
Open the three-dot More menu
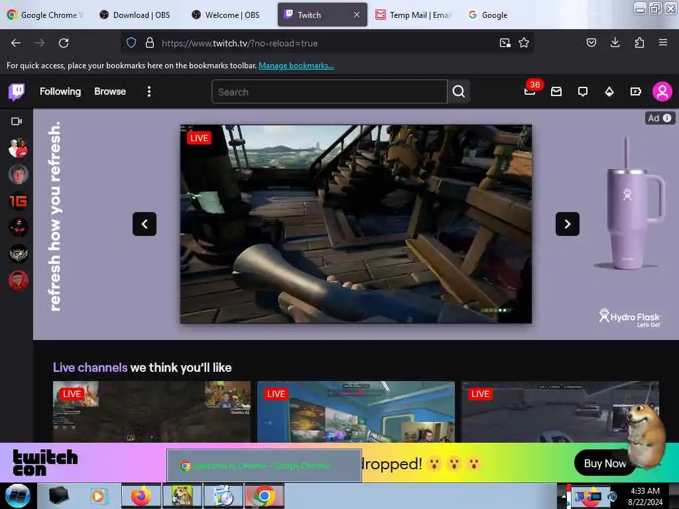pos(149,91)
